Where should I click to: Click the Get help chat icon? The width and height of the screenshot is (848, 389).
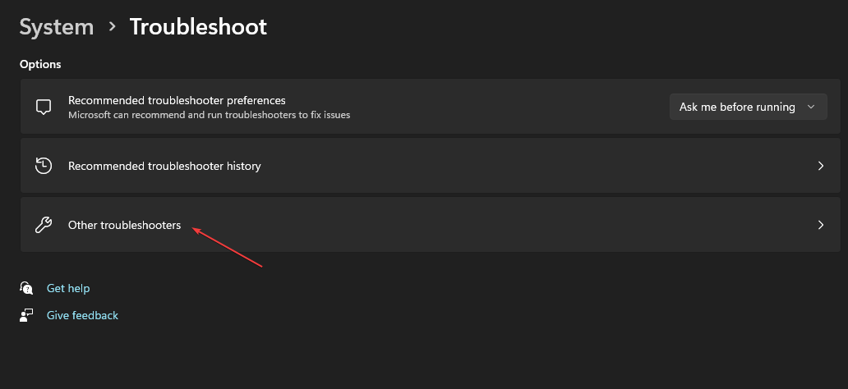point(26,288)
